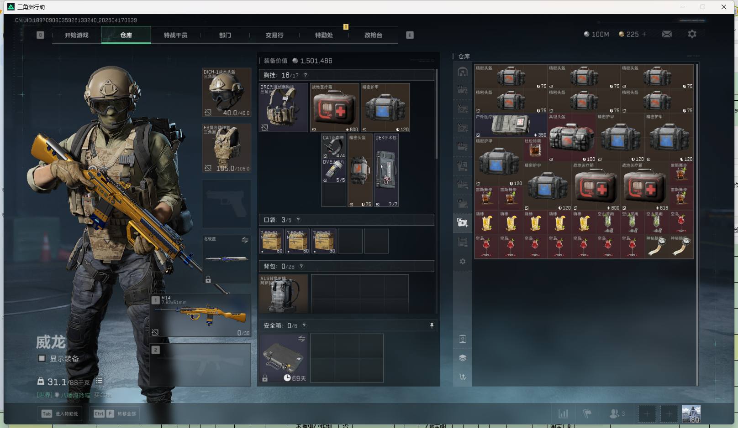Viewport: 738px width, 428px height.
Task: Click the 100M currency balance
Action: (x=596, y=34)
